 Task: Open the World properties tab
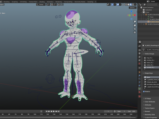tap(139, 63)
